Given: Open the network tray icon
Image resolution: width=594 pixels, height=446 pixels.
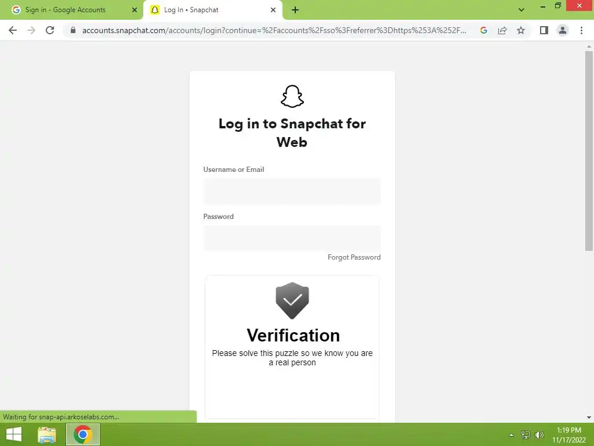Looking at the screenshot, I should [526, 434].
